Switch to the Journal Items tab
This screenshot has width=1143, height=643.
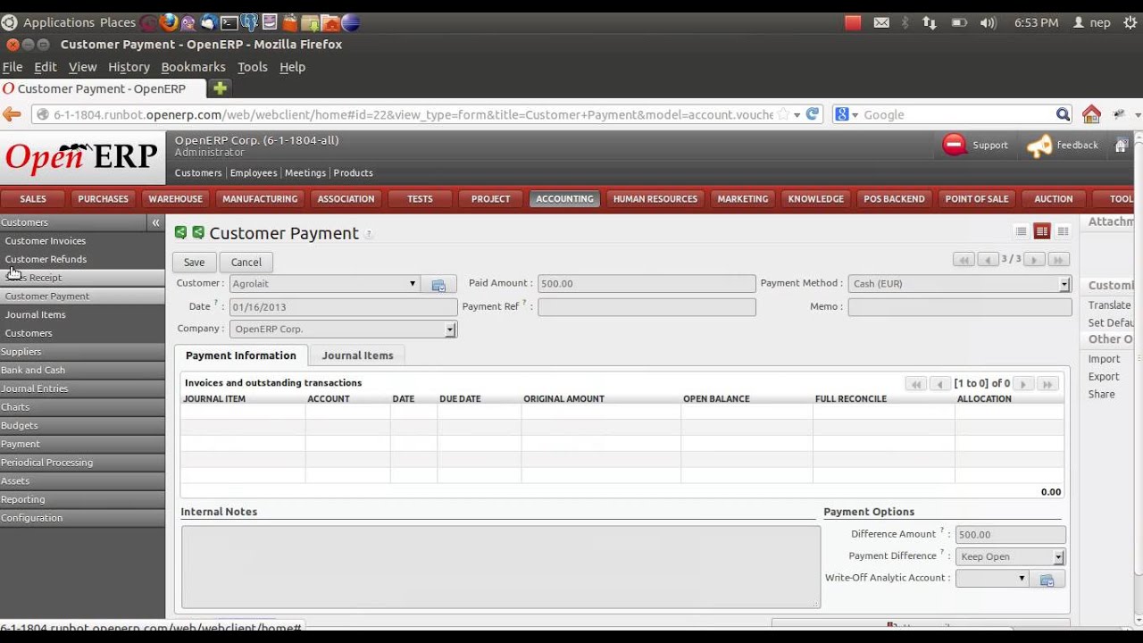(x=357, y=355)
